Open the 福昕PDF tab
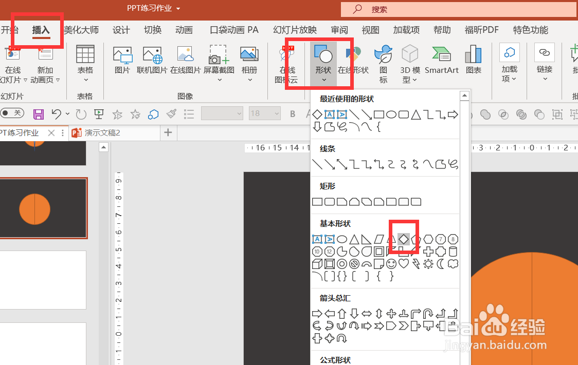 tap(481, 30)
